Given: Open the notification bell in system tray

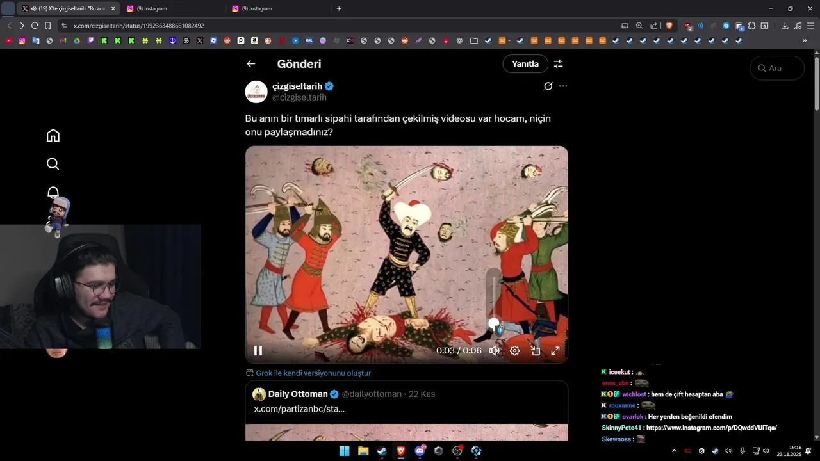Looking at the screenshot, I should coord(808,451).
